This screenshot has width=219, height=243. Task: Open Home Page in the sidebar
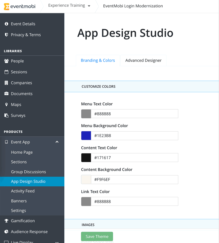[x=22, y=152]
